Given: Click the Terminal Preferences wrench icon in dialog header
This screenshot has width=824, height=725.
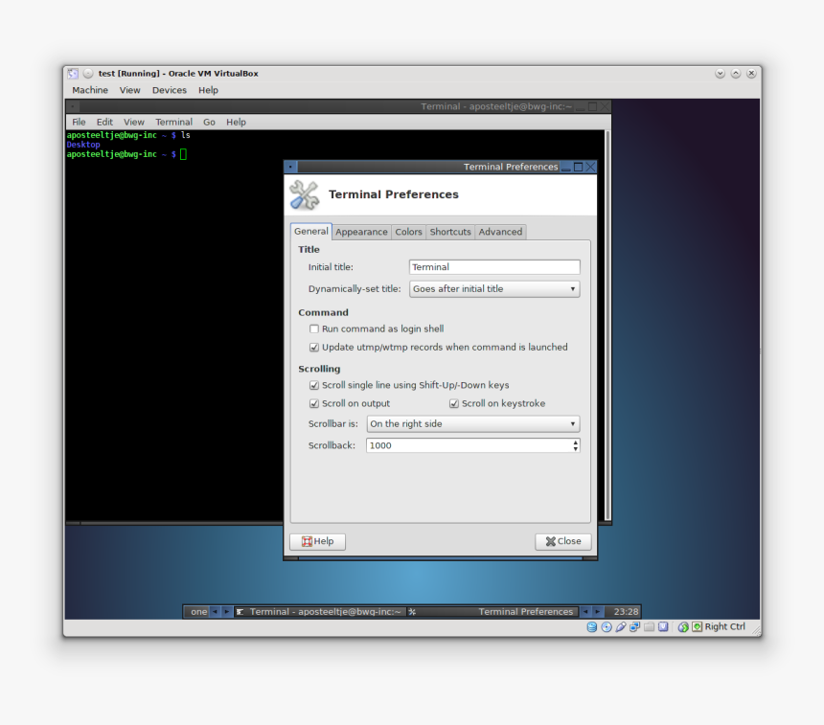Looking at the screenshot, I should (303, 193).
